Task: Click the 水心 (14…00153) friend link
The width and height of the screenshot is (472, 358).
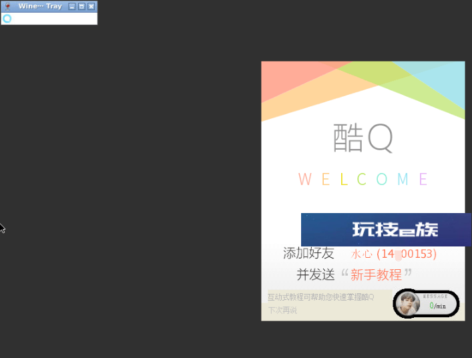Action: [393, 254]
